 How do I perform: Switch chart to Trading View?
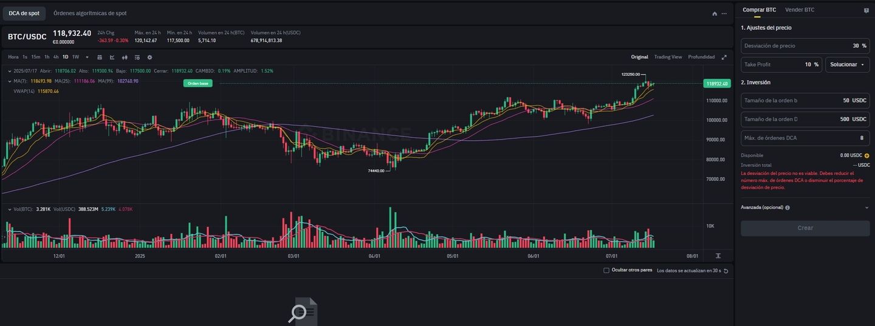[x=668, y=57]
